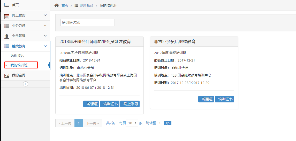Click the deadline date 2018-12-31
The image size is (296, 141).
(92, 60)
